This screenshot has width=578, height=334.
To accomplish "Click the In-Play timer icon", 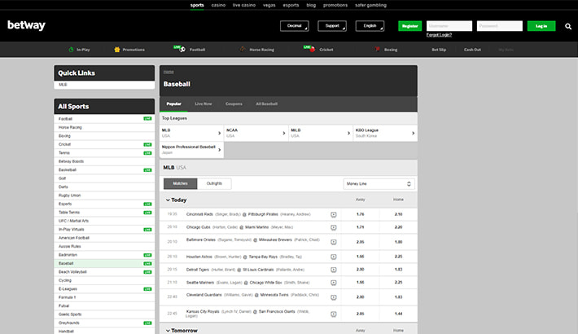I will (71, 50).
